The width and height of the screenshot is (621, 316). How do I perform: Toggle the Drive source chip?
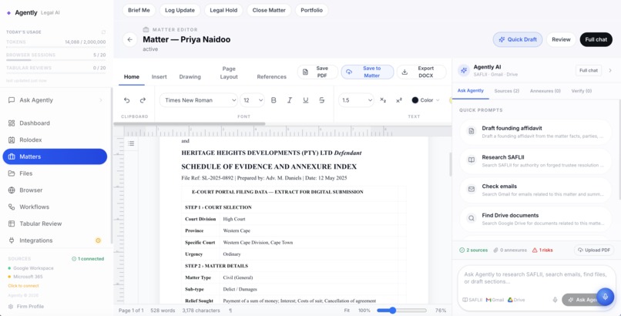pos(516,300)
